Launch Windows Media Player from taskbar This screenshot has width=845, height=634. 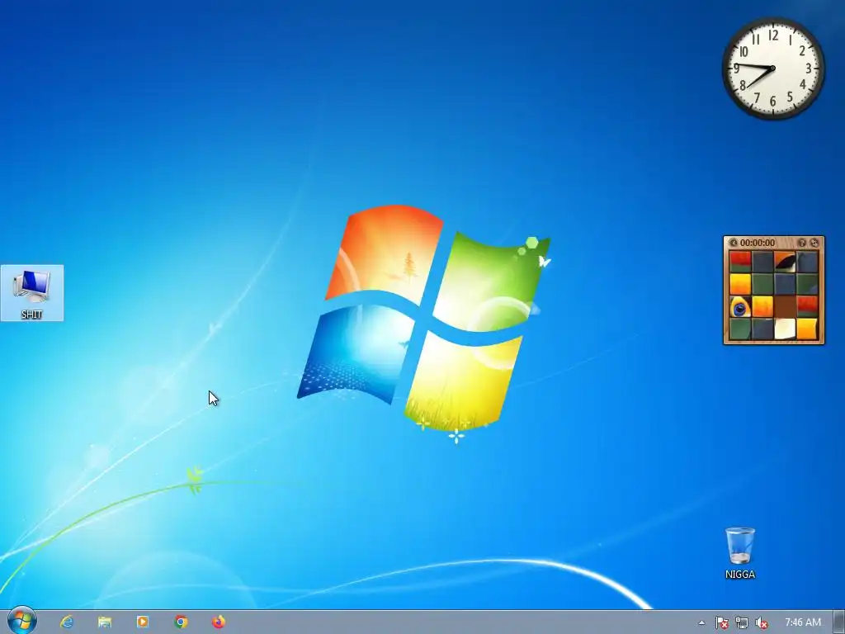point(143,622)
